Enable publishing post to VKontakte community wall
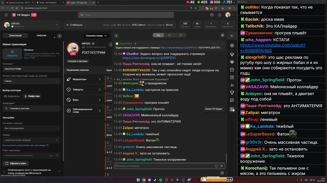 [4, 172]
